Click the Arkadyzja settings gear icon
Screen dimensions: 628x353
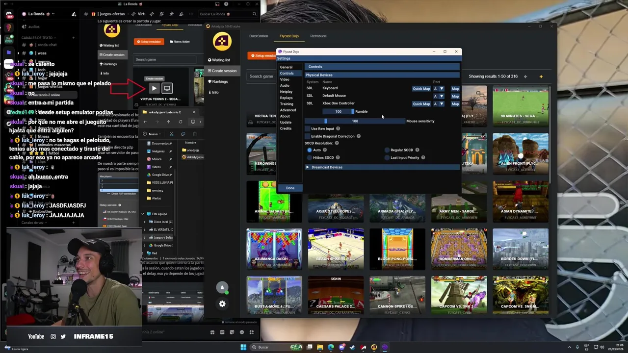222,304
